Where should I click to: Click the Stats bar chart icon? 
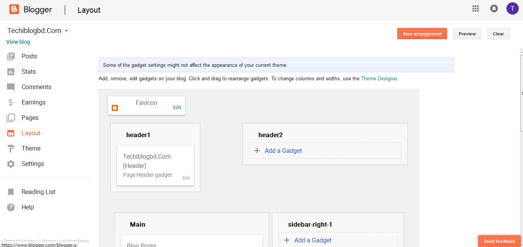11,72
